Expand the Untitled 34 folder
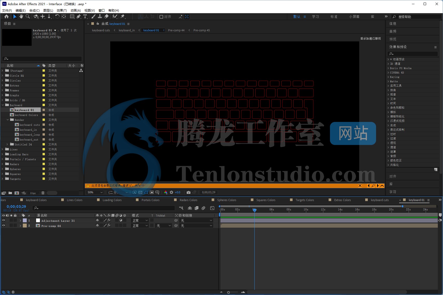The width and height of the screenshot is (443, 295). 8,144
